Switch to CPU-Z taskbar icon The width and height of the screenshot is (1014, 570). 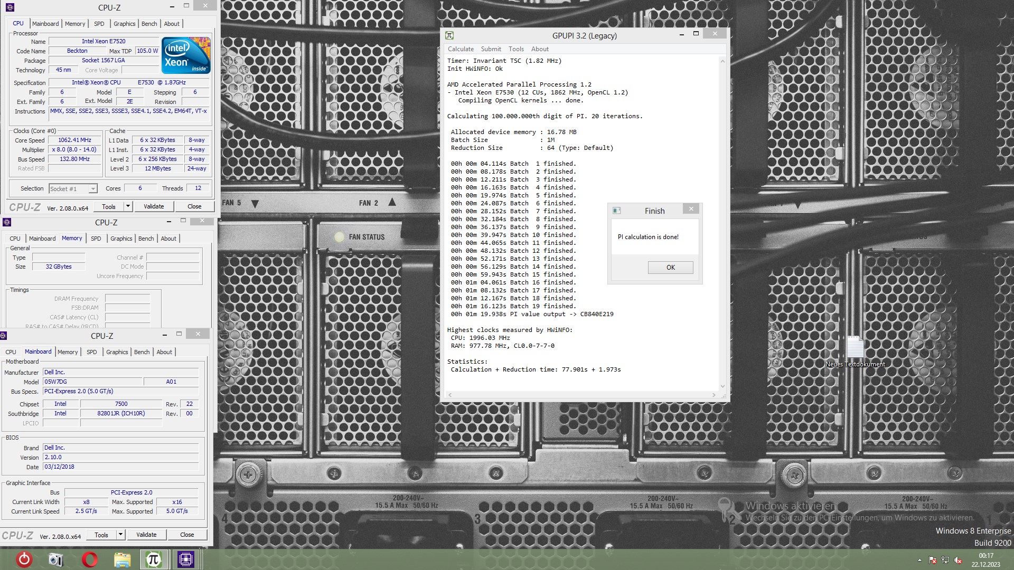(x=186, y=559)
